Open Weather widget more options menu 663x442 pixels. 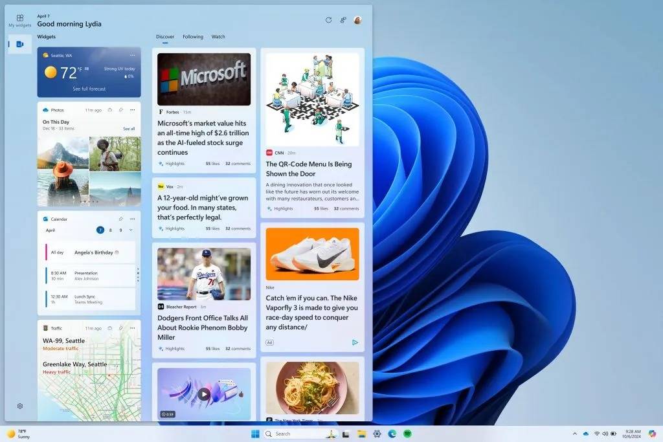132,56
